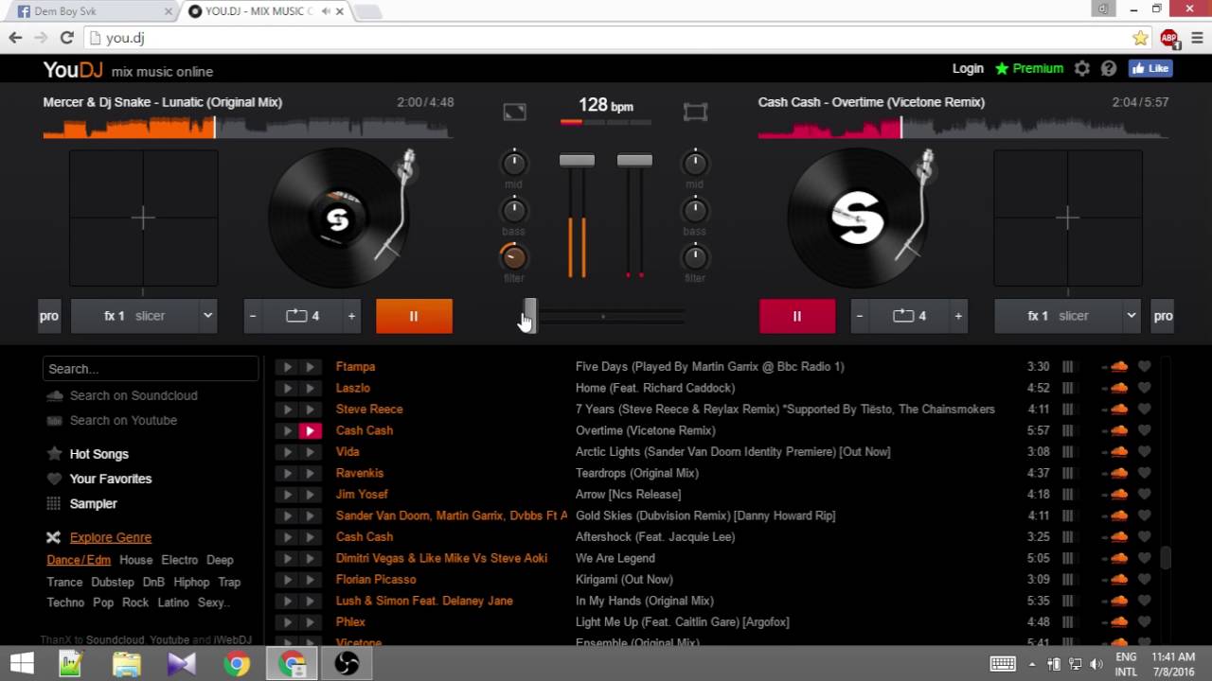Viewport: 1212px width, 681px height.
Task: Select the Dance/Edm genre
Action: [79, 560]
